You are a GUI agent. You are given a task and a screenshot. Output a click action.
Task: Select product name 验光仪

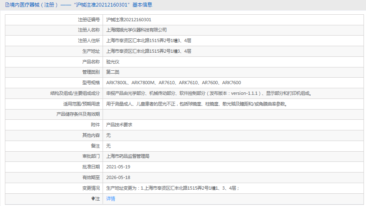(x=113, y=62)
